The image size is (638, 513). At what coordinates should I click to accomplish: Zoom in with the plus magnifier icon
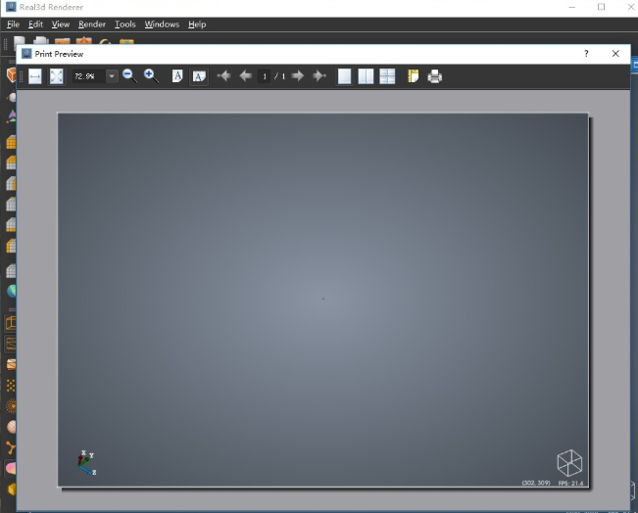(151, 76)
